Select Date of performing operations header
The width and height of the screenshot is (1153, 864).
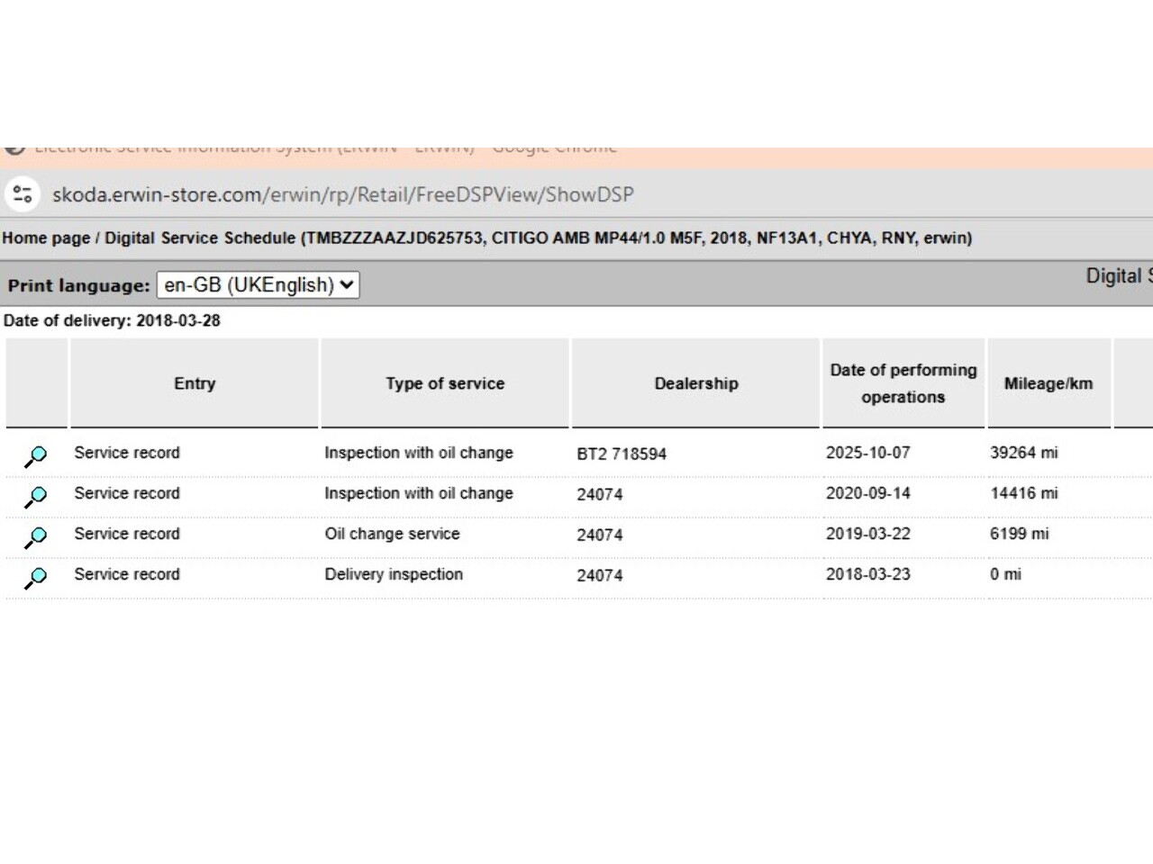903,383
